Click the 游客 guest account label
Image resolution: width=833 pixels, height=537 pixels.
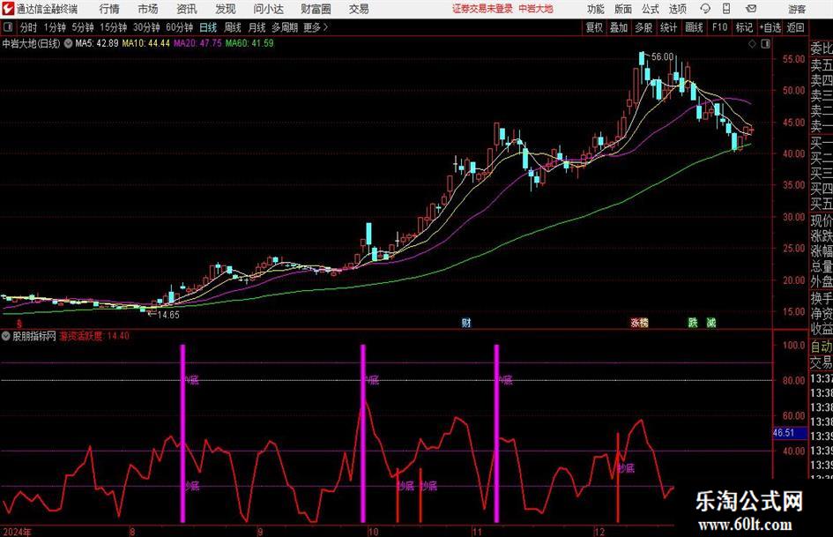[x=796, y=9]
